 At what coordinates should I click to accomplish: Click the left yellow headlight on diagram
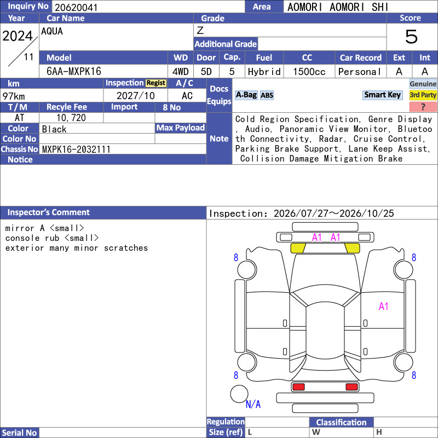[x=298, y=248]
